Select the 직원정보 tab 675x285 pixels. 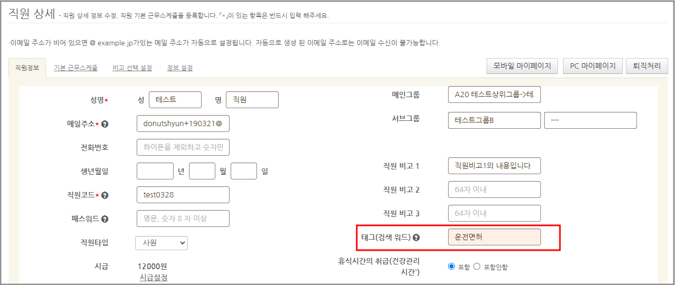point(27,68)
